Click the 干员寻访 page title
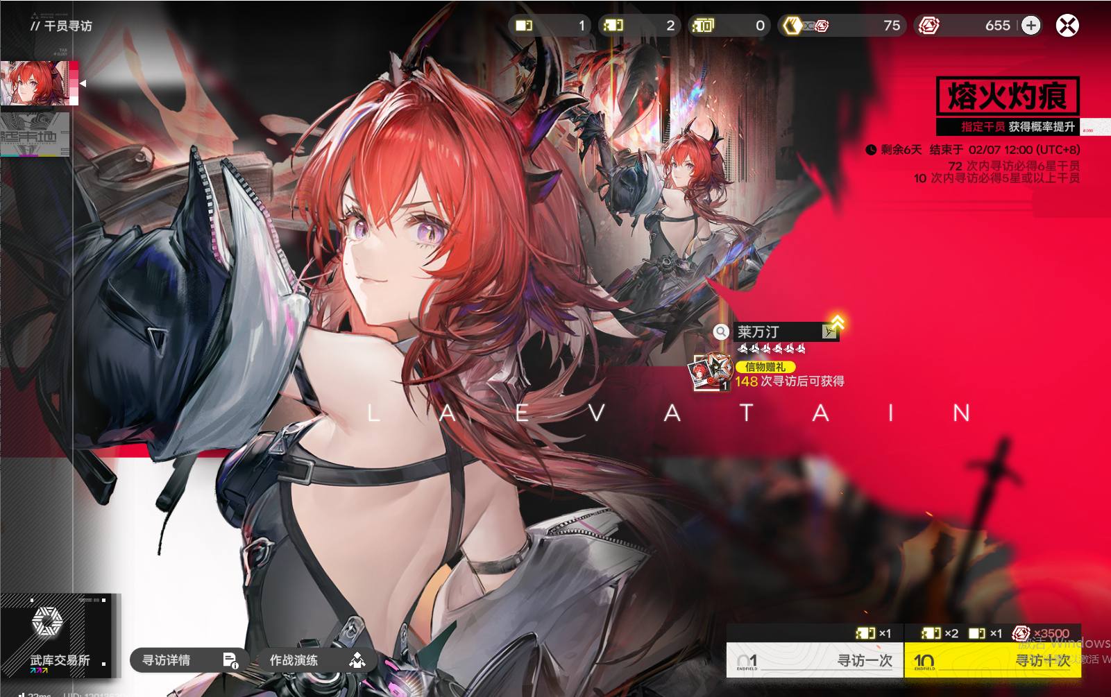This screenshot has height=697, width=1111. click(68, 26)
